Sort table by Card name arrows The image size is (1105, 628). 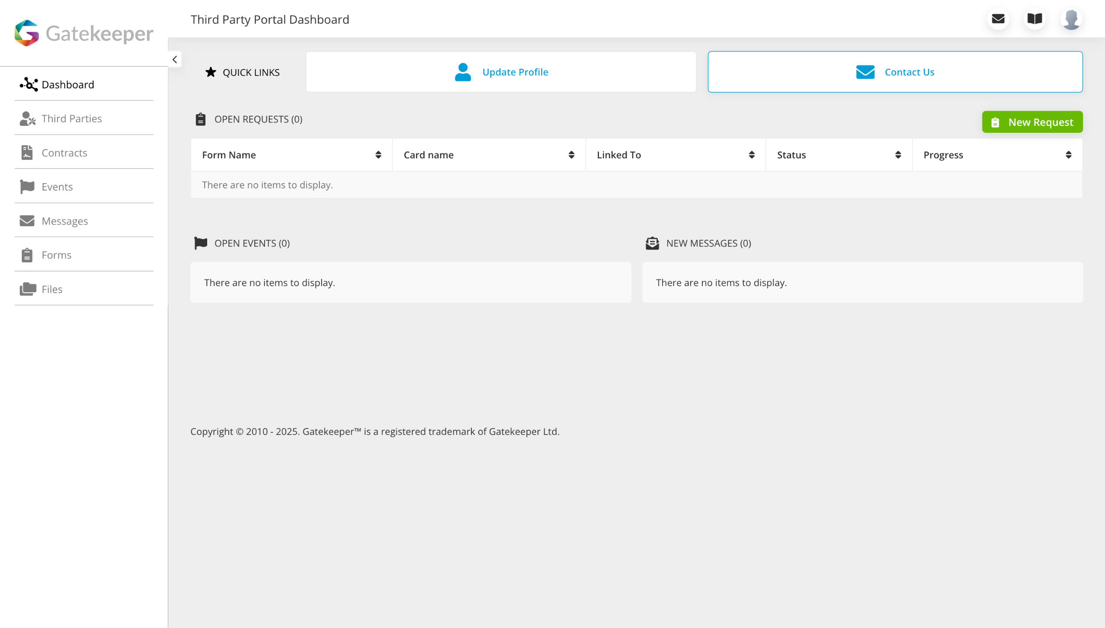[571, 155]
